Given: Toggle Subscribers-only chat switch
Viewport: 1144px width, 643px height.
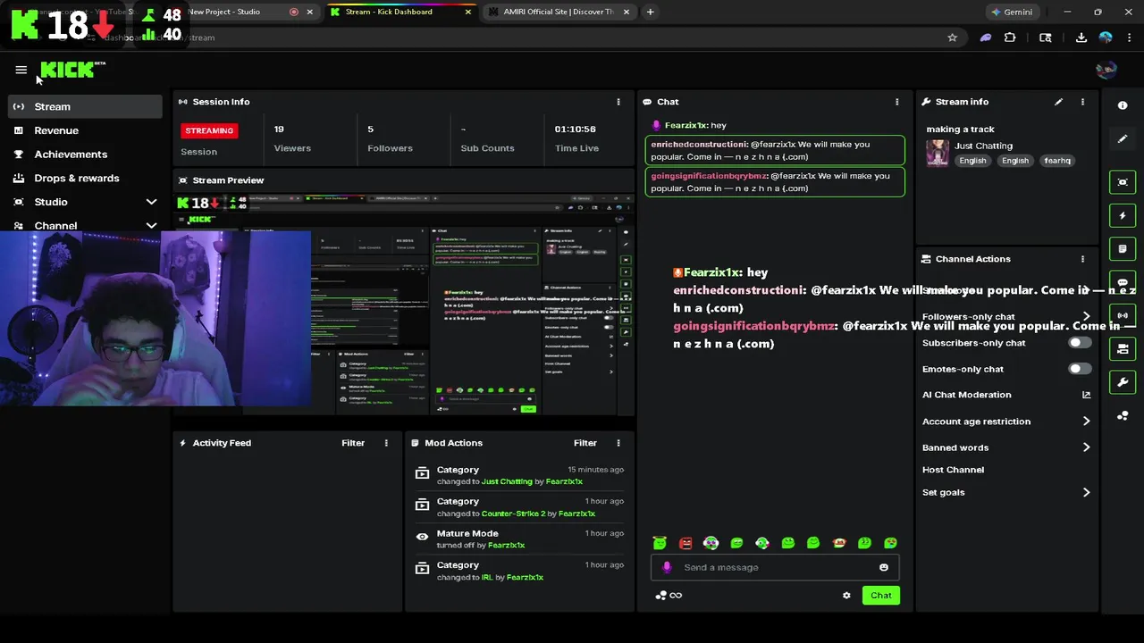Looking at the screenshot, I should pyautogui.click(x=1079, y=343).
